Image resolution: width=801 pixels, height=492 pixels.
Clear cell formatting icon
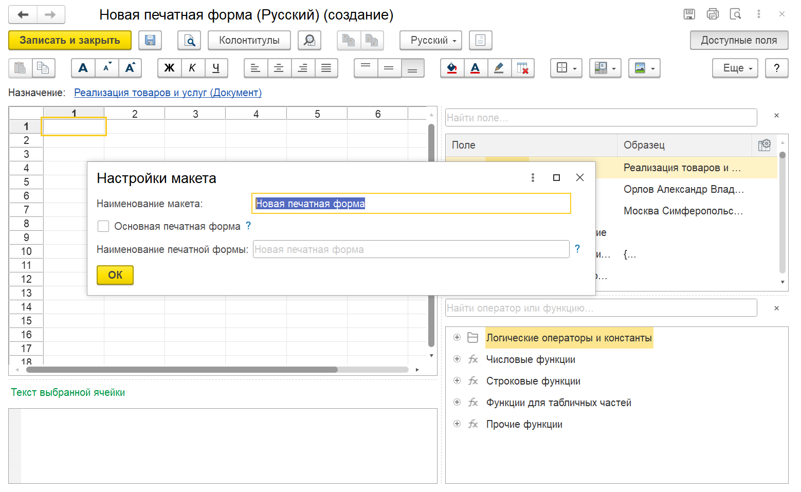click(x=522, y=68)
